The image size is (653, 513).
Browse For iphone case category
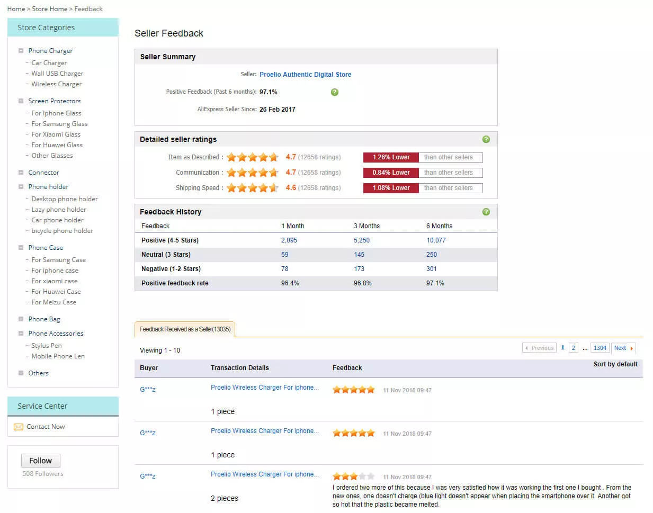tap(55, 271)
